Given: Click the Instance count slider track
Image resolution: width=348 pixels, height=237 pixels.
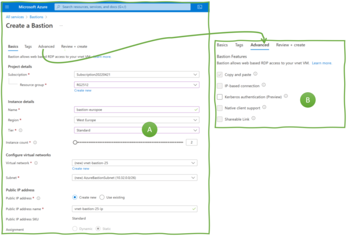Looking at the screenshot, I should point(130,142).
